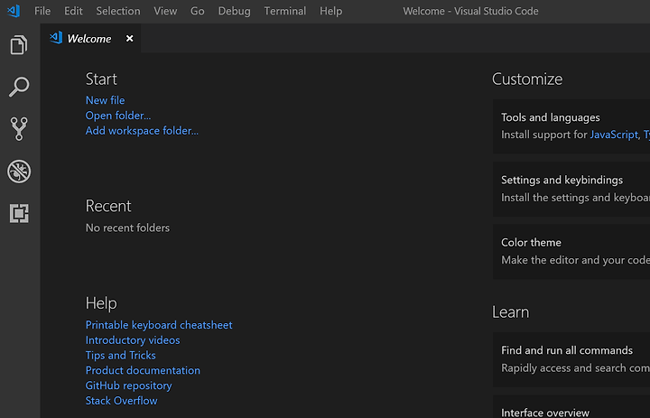Click the Help section heading
The height and width of the screenshot is (418, 650).
tap(101, 303)
